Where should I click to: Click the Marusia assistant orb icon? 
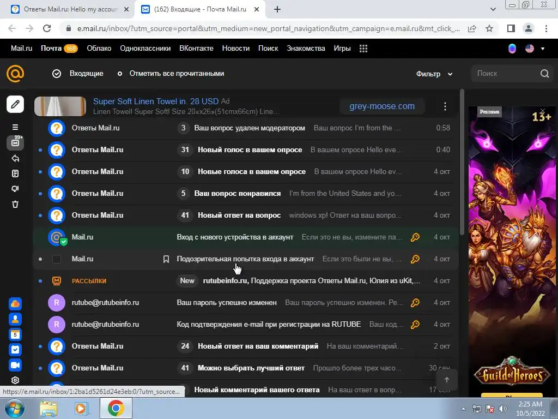coord(512,49)
